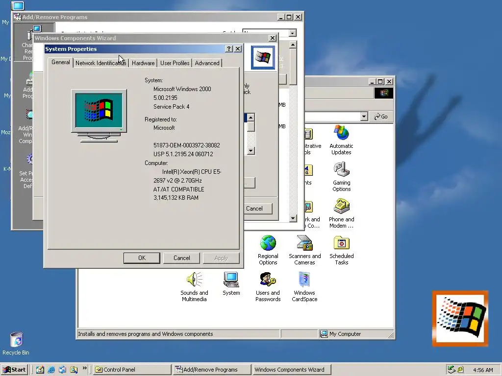
Task: Select the Recycle Bin desktop icon
Action: [16, 344]
